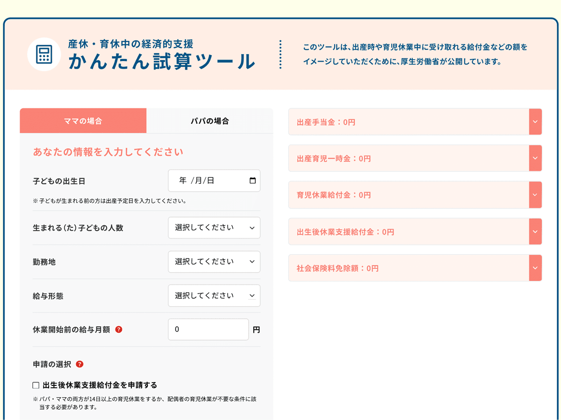The image size is (561, 420).
Task: Click chevron on 社会保険料免除額 row
Action: [535, 268]
